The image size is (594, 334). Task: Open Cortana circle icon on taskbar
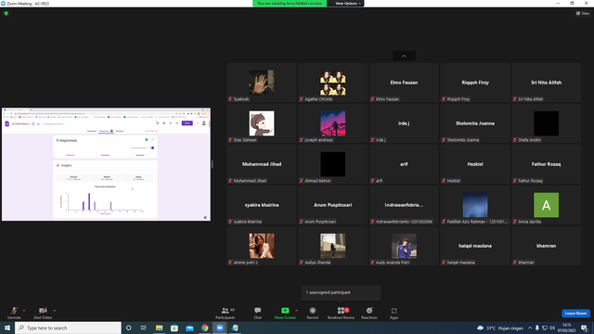click(128, 328)
